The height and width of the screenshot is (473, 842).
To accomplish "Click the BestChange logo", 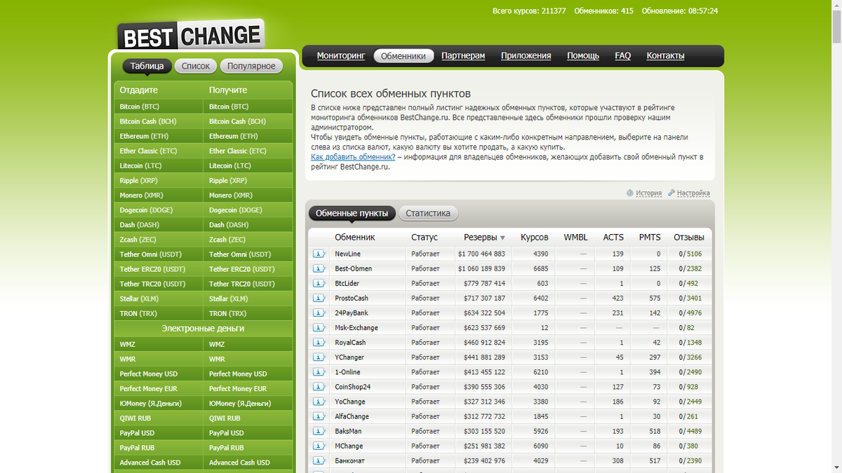I will (190, 35).
